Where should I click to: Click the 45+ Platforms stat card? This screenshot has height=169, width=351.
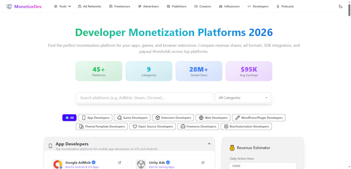pyautogui.click(x=99, y=71)
